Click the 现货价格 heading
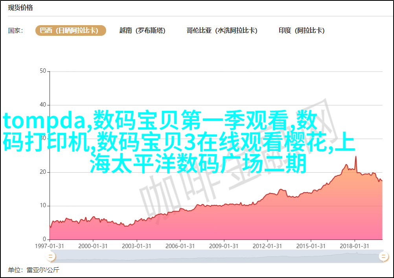Image resolution: width=394 pixels, height=278 pixels. tap(20, 8)
